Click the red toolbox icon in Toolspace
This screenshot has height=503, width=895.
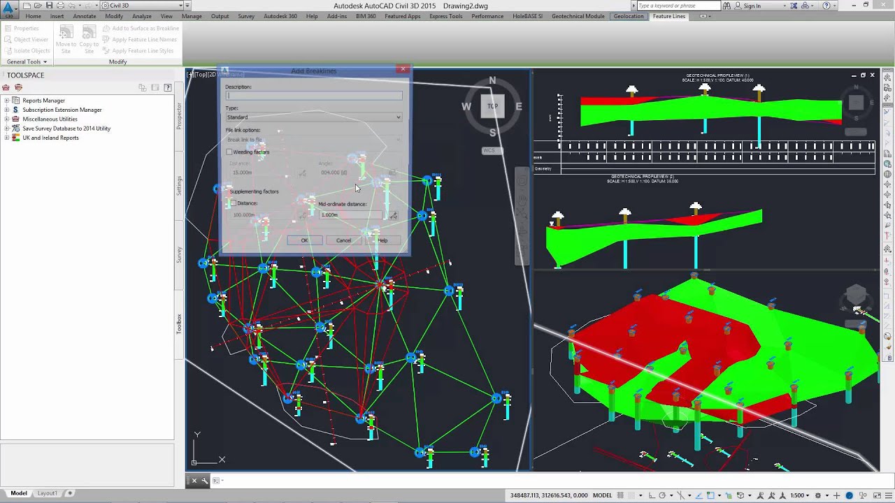(6, 87)
